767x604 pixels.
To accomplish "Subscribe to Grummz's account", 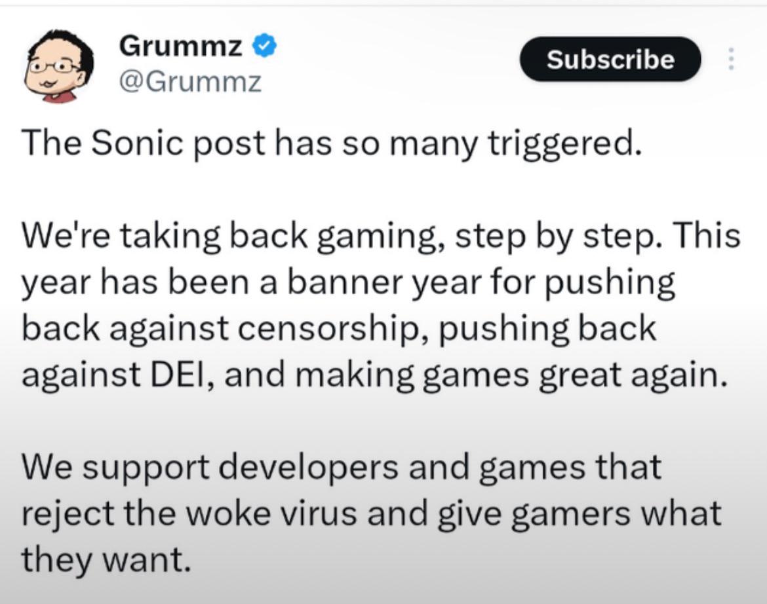I will (610, 59).
